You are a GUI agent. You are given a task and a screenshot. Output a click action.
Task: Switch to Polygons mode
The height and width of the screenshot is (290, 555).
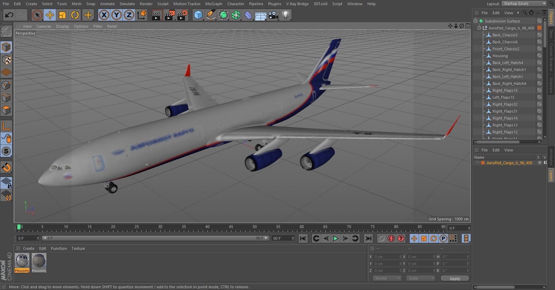coord(6,111)
